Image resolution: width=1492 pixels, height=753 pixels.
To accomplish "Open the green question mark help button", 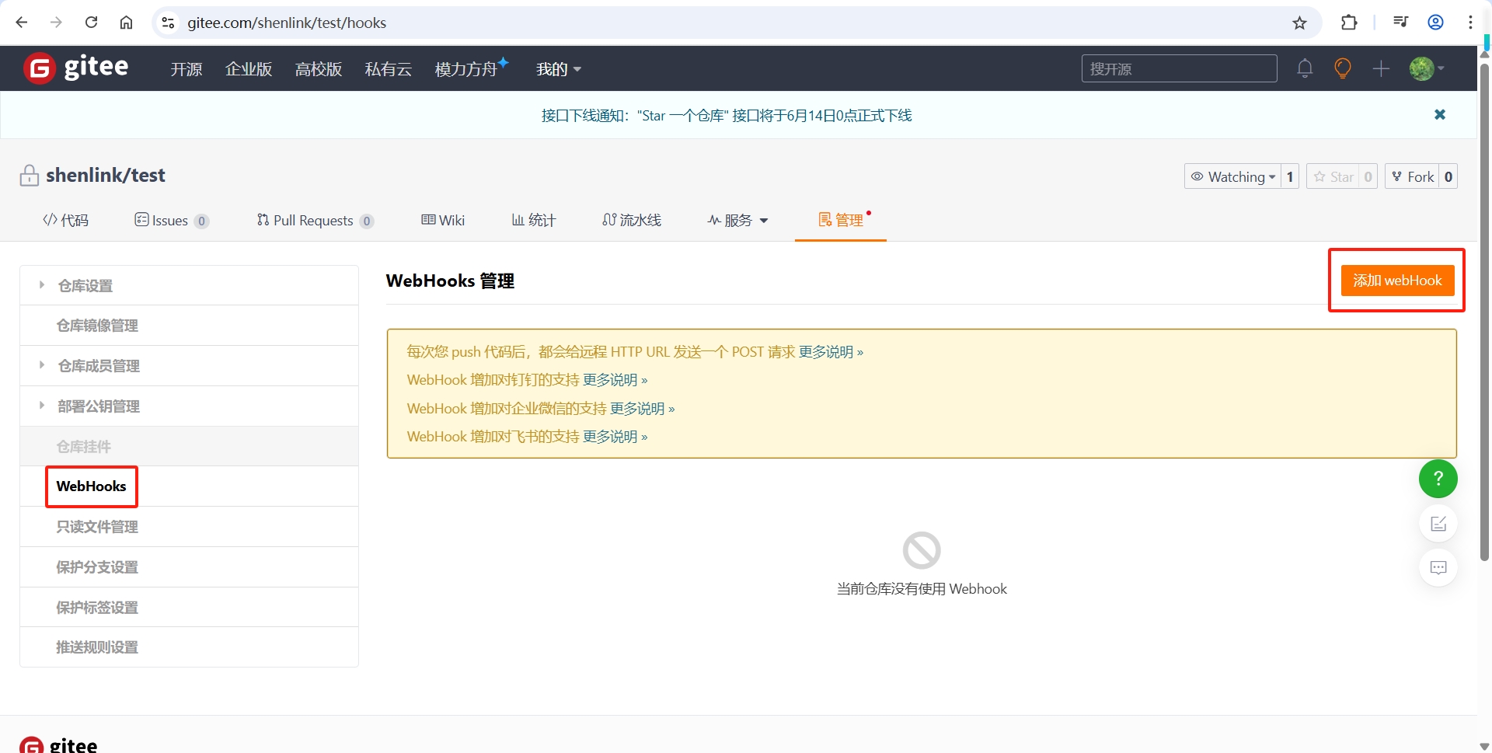I will pos(1438,479).
